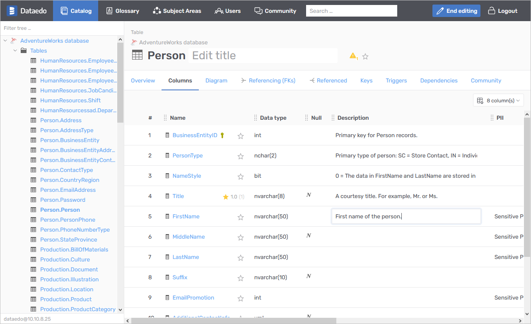Switch to the Diagram tab
Screen dimensions: 531x324
click(216, 81)
